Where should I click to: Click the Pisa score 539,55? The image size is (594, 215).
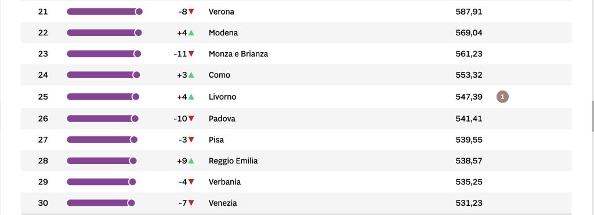pos(469,140)
